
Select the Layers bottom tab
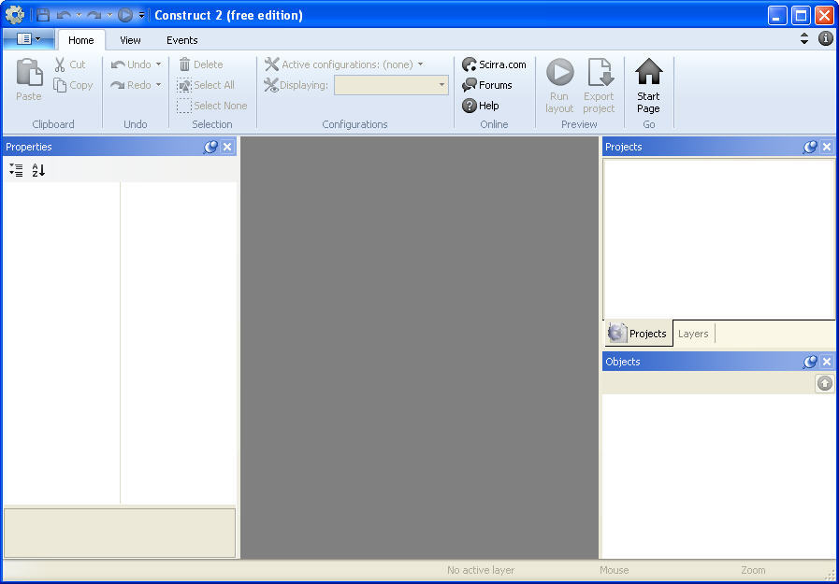693,334
